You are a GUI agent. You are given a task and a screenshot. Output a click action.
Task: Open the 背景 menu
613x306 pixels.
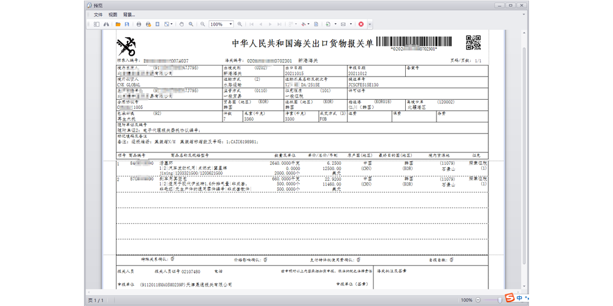pyautogui.click(x=129, y=14)
